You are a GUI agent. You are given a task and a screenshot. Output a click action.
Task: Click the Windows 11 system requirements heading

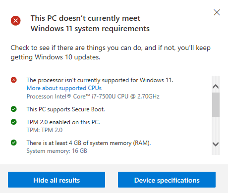coord(90,23)
